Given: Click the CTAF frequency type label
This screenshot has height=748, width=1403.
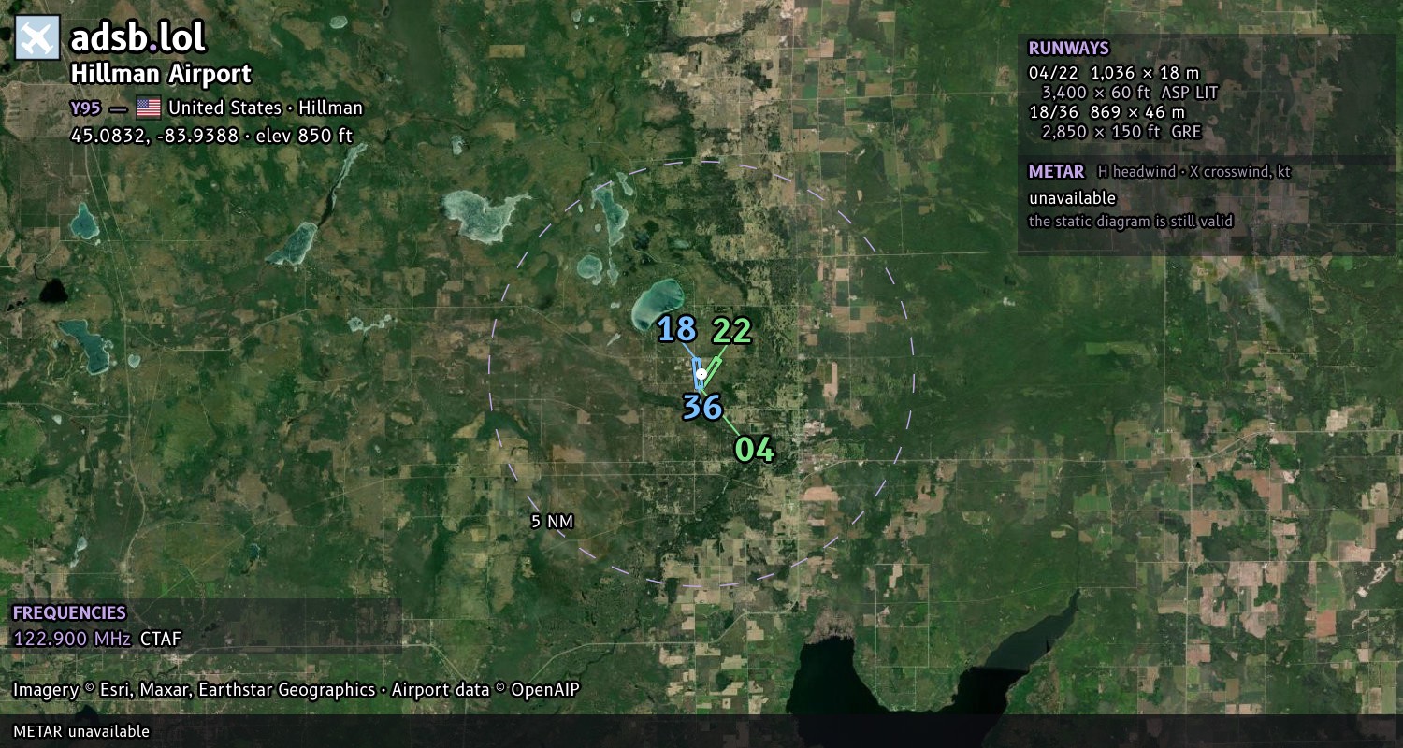Looking at the screenshot, I should coord(161,640).
